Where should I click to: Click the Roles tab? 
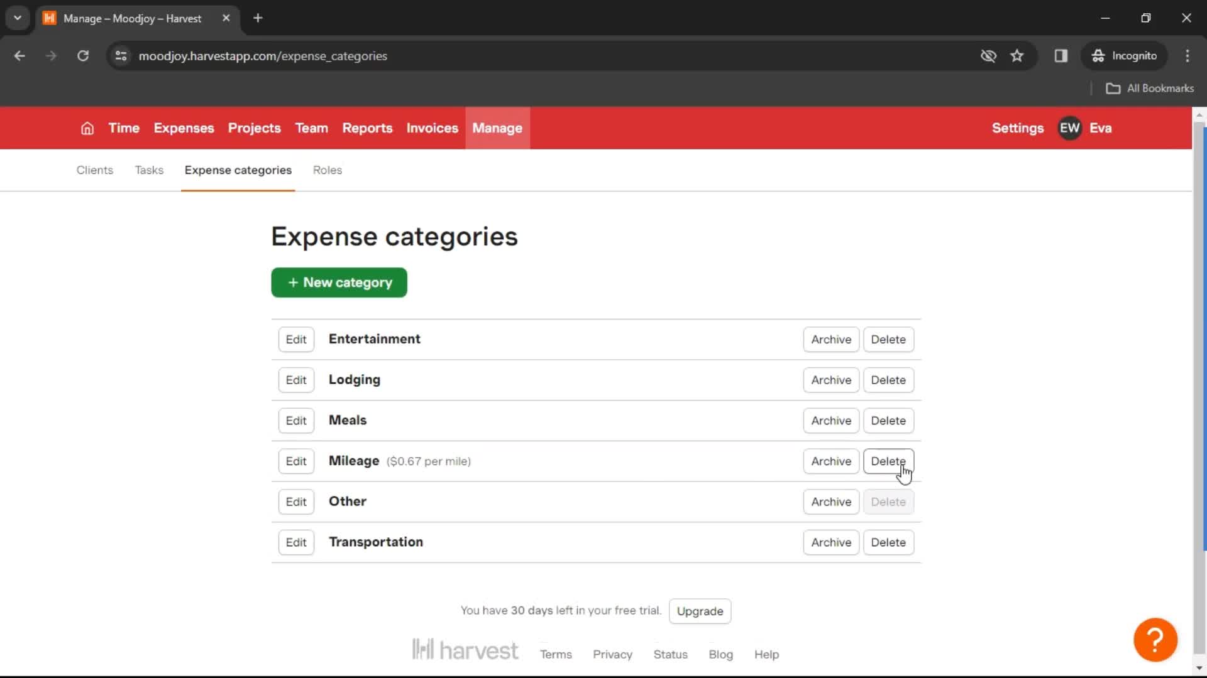(x=327, y=169)
